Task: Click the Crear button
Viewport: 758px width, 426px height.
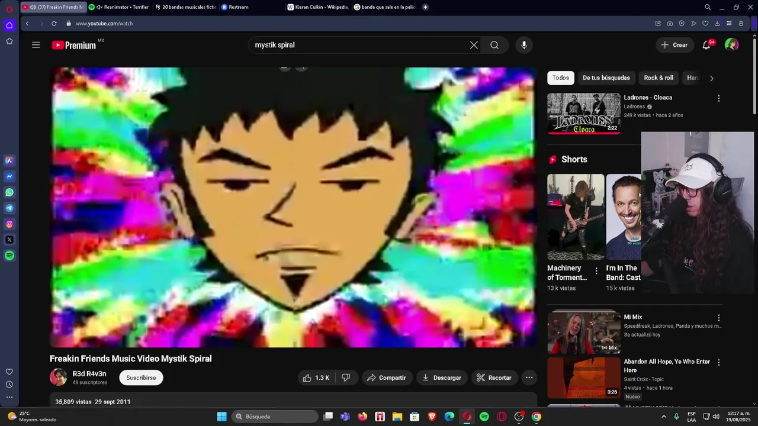Action: 675,45
